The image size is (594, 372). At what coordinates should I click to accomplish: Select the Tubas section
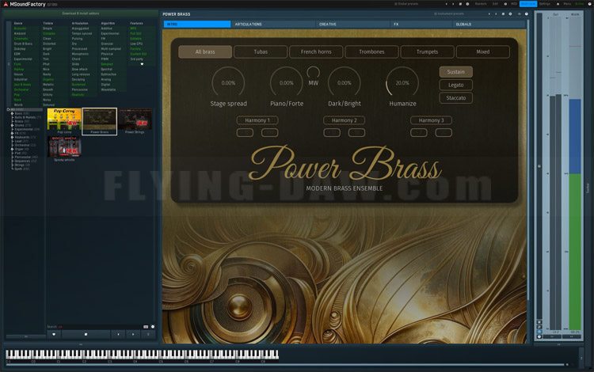(x=261, y=52)
